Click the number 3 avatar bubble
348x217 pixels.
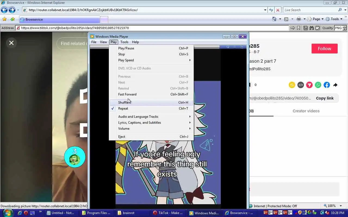click(75, 157)
